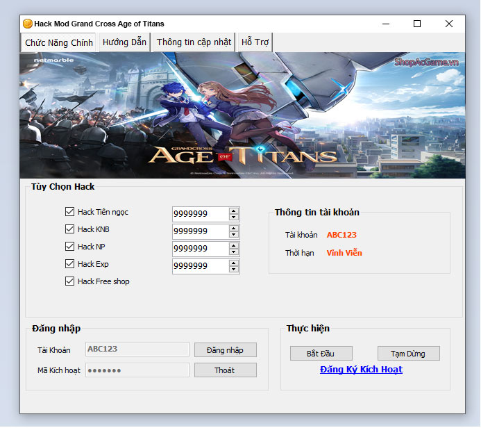Open the Hỗ Trợ tab
This screenshot has height=428, width=481.
[255, 42]
